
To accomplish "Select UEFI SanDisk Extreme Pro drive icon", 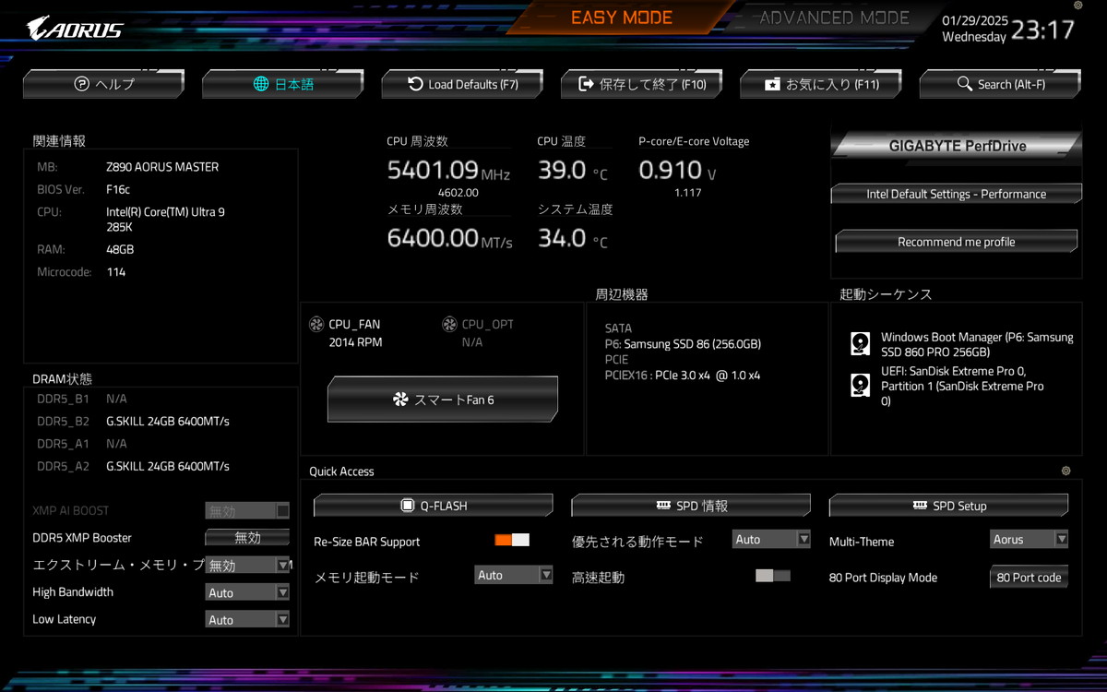I will pyautogui.click(x=860, y=386).
